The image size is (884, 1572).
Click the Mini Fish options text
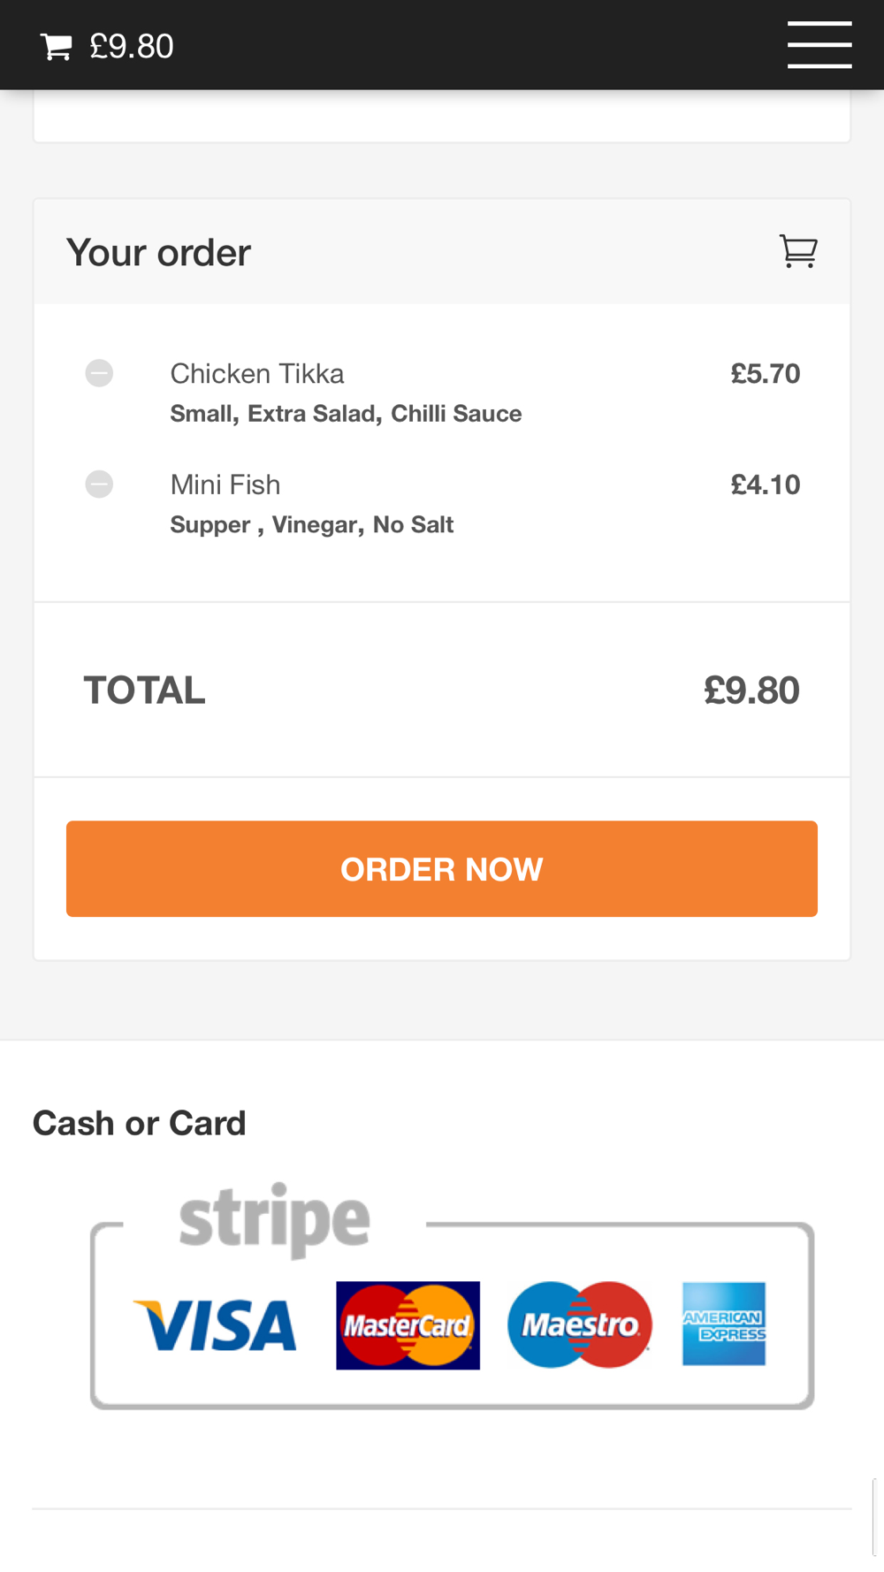coord(311,525)
